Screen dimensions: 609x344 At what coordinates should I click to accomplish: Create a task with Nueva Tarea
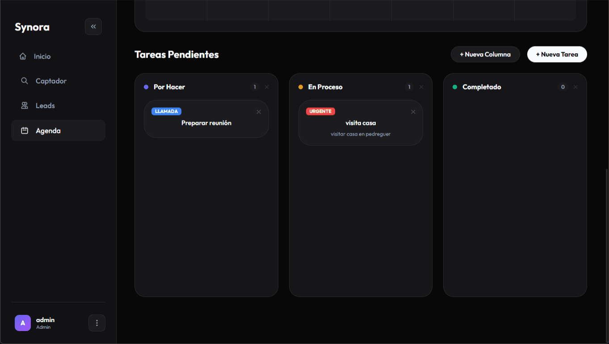click(x=557, y=55)
